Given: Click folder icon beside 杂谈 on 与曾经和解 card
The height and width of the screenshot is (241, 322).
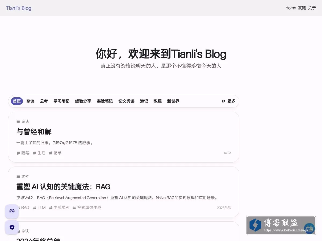Looking at the screenshot, I should pos(18,121).
